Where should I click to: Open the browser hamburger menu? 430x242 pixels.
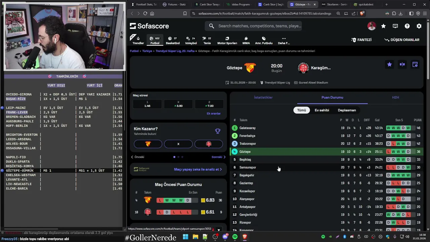pos(424,13)
